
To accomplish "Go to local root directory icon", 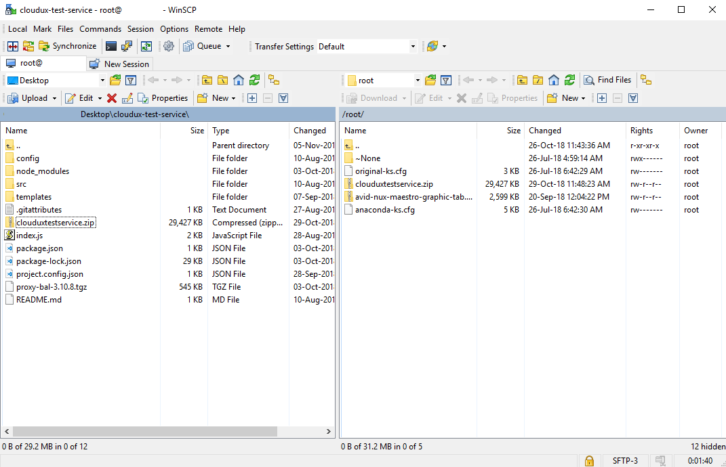I will 223,81.
